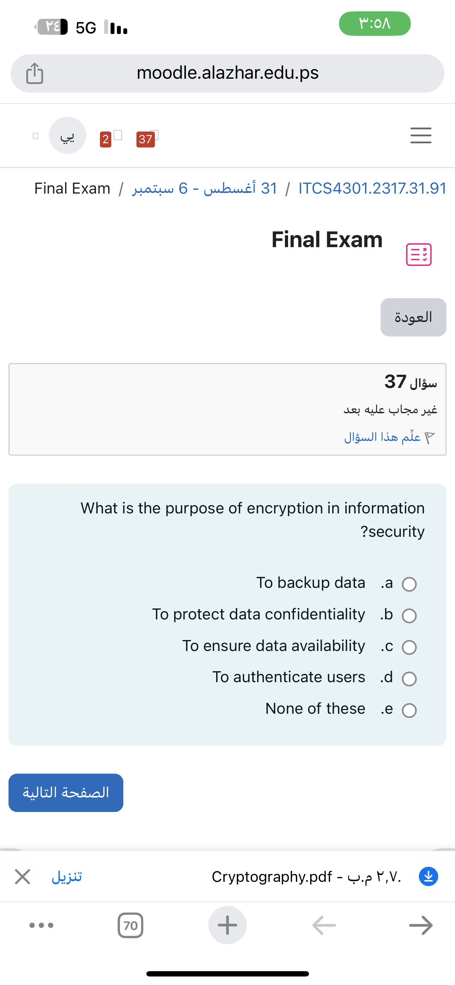Open a new browser tab
The height and width of the screenshot is (985, 455).
pyautogui.click(x=227, y=925)
